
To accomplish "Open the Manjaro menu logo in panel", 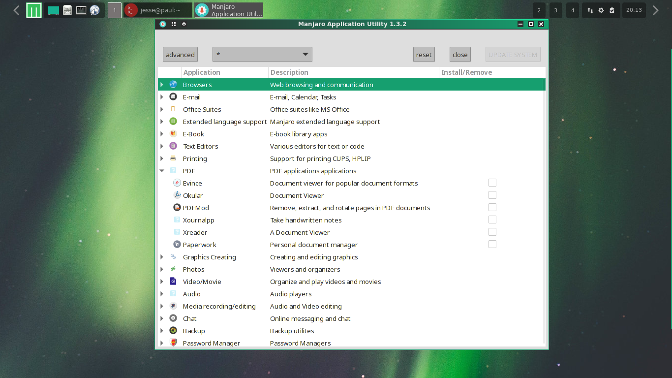I will [34, 10].
